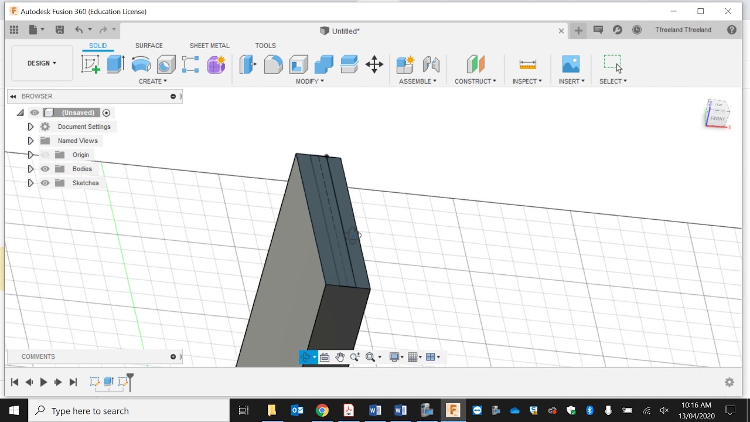750x422 pixels.
Task: Open the MODIFY dropdown menu
Action: coord(310,81)
